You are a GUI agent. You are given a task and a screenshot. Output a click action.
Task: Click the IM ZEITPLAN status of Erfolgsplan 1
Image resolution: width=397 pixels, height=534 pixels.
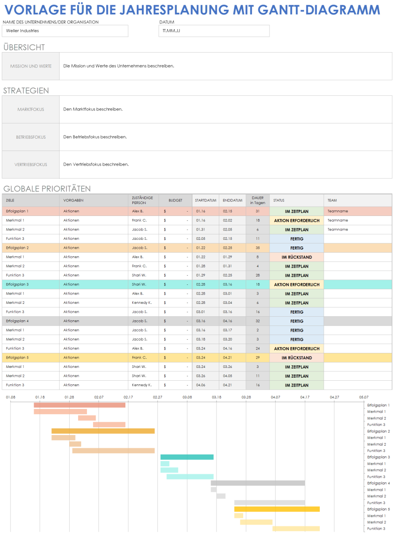tap(296, 212)
